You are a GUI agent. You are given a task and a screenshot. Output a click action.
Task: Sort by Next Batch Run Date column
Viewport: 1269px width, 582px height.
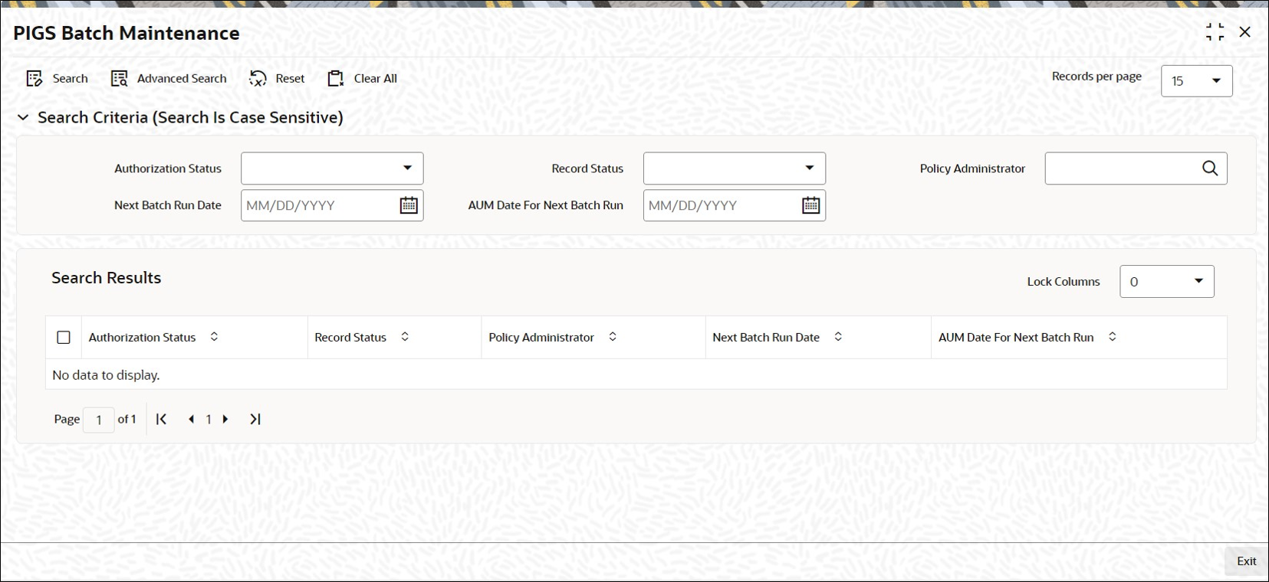(x=838, y=337)
